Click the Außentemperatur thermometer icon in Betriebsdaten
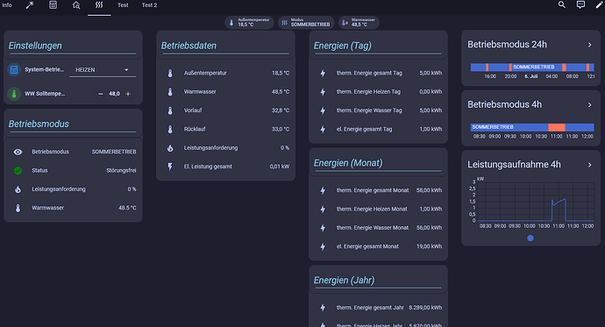Screen dimensions: 605x327 pyautogui.click(x=170, y=73)
